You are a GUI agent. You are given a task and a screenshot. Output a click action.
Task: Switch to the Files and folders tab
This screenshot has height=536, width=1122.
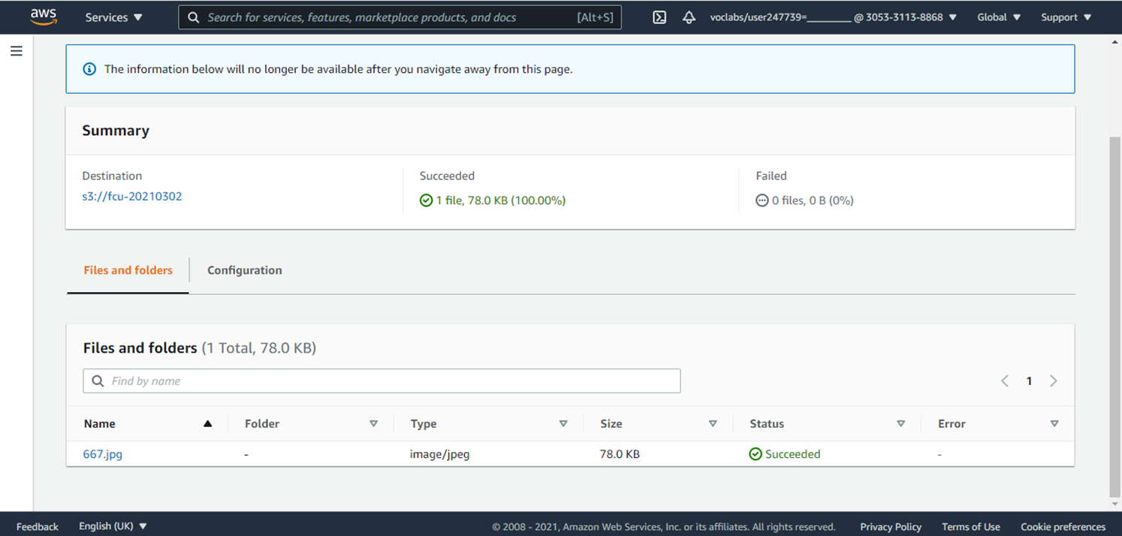[x=128, y=270]
